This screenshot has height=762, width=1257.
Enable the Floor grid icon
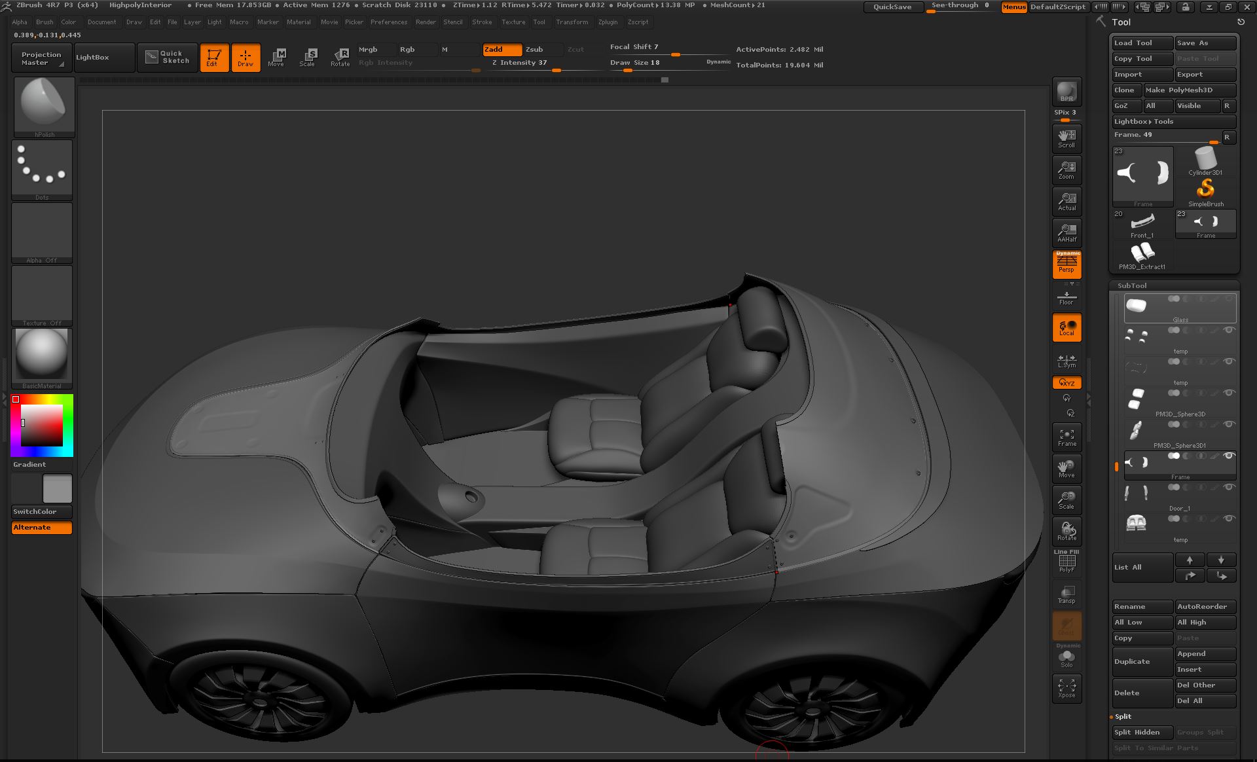point(1066,298)
